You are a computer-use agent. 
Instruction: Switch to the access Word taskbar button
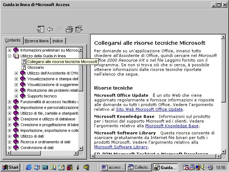pyautogui.click(x=113, y=167)
